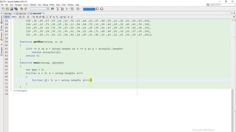Click the Profile Project toolbar icon
236x132 pixels.
point(78,9)
